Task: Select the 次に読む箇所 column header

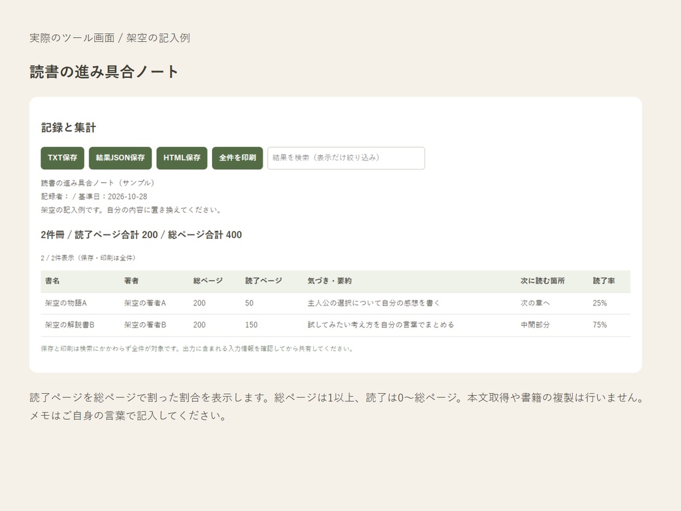Action: click(543, 281)
